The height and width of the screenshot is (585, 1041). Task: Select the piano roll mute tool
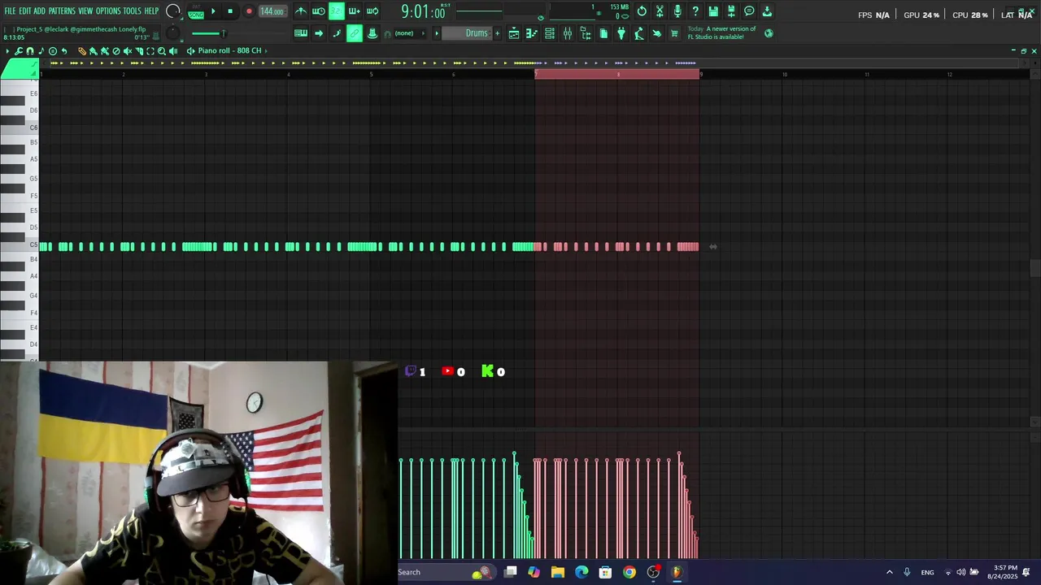(128, 50)
